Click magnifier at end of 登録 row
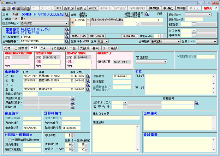The image size is (220, 156). click(x=88, y=89)
